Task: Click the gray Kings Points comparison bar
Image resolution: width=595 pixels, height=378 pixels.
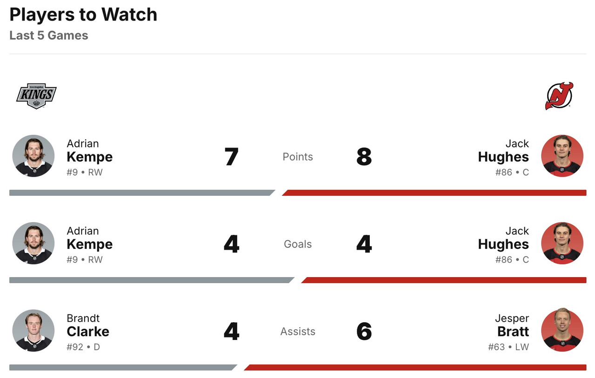Action: [140, 192]
